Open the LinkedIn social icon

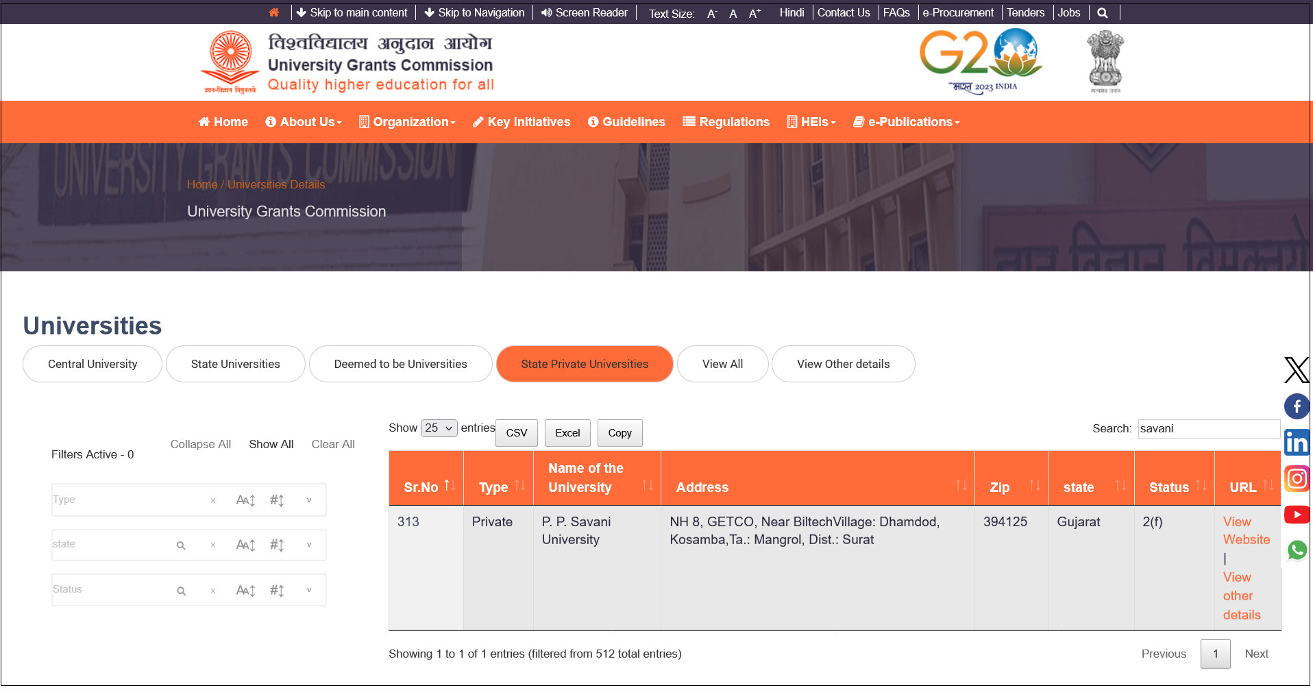point(1297,443)
